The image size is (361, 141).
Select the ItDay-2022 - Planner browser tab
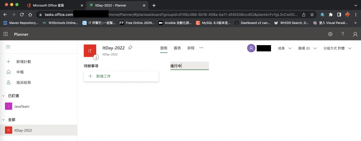[117, 5]
